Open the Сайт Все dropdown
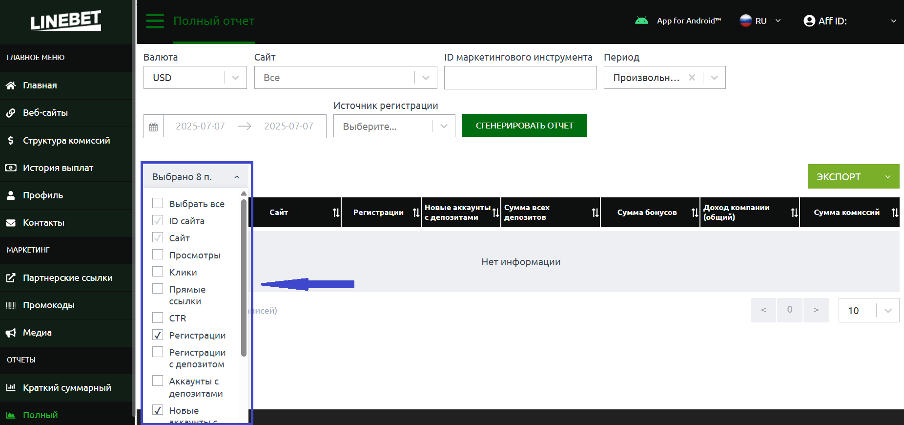Image resolution: width=904 pixels, height=425 pixels. 346,77
